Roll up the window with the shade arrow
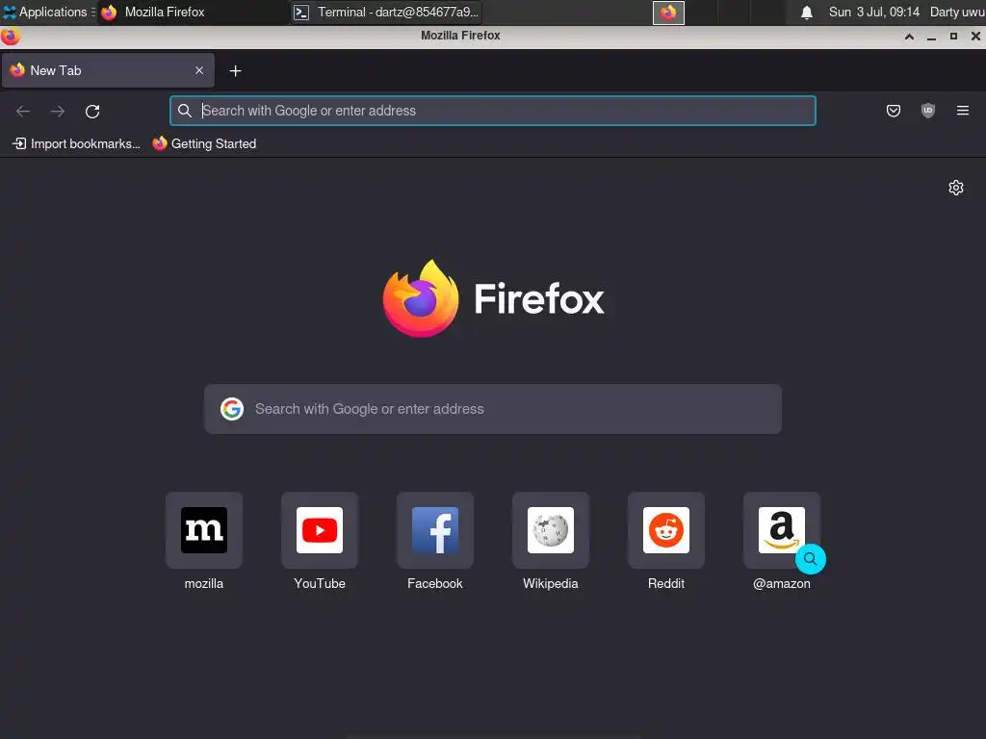The image size is (986, 739). coord(909,37)
